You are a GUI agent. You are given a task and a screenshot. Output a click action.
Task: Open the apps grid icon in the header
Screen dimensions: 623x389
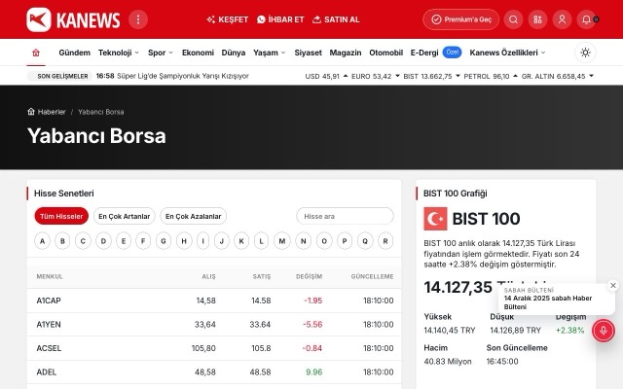[x=537, y=19]
